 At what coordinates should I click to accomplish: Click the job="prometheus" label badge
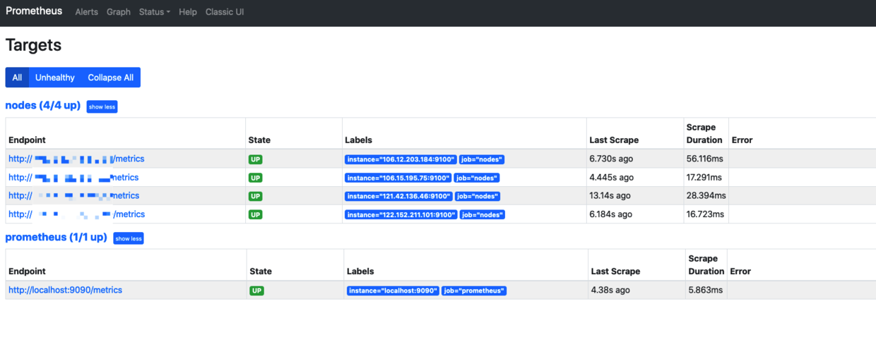(474, 290)
